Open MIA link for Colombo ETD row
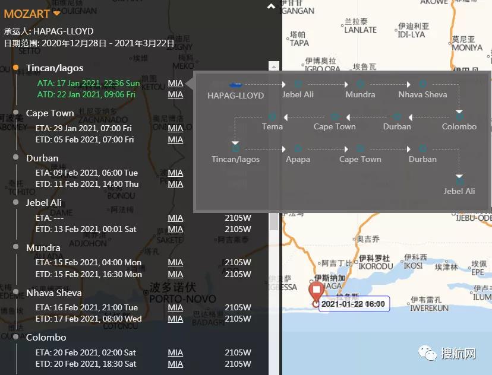492x375 pixels. [x=175, y=364]
